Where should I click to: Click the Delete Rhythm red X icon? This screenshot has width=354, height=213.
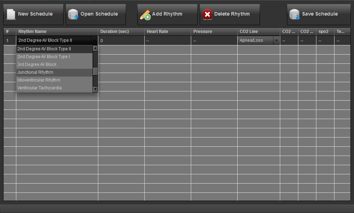(x=208, y=14)
